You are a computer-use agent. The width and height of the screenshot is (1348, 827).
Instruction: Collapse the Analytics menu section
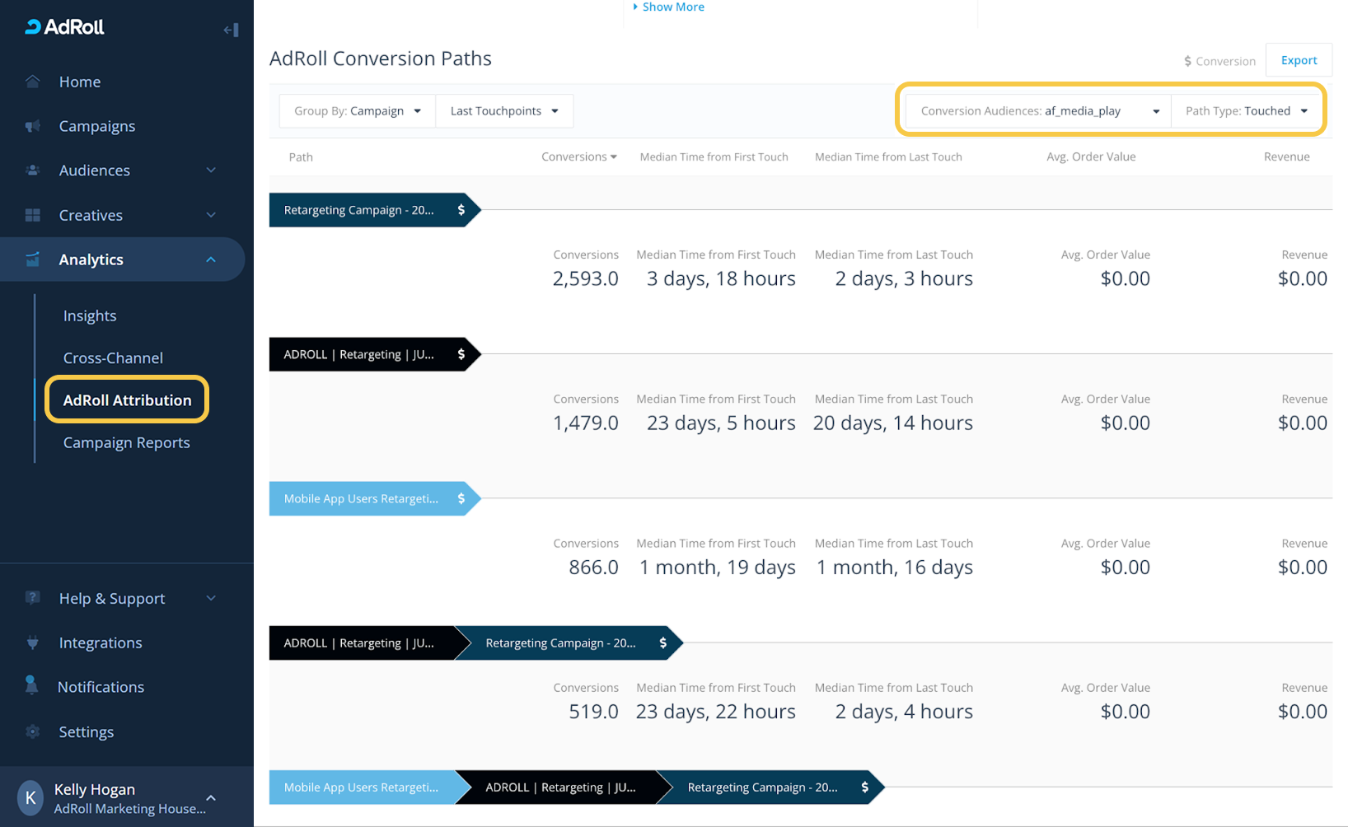(x=211, y=259)
